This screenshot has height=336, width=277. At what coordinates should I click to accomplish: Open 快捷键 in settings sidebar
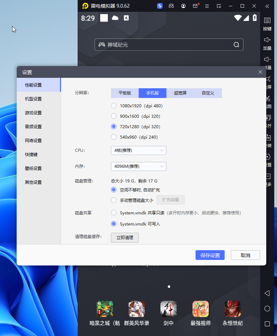[39, 155]
